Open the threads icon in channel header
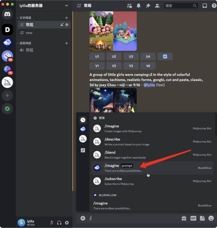Viewport: 217px width, 228px height. pos(129,6)
